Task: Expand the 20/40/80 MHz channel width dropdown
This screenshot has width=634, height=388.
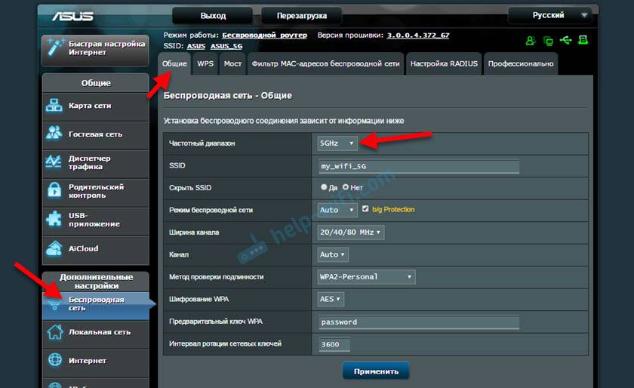Action: pos(351,232)
